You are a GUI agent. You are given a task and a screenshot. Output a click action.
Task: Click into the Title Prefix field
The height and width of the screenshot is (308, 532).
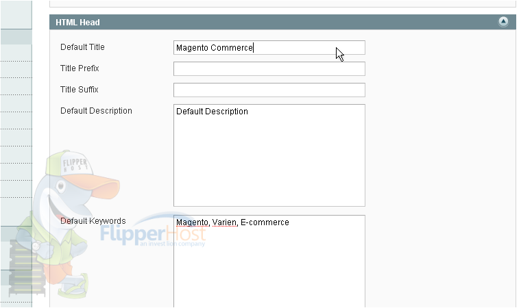(269, 68)
